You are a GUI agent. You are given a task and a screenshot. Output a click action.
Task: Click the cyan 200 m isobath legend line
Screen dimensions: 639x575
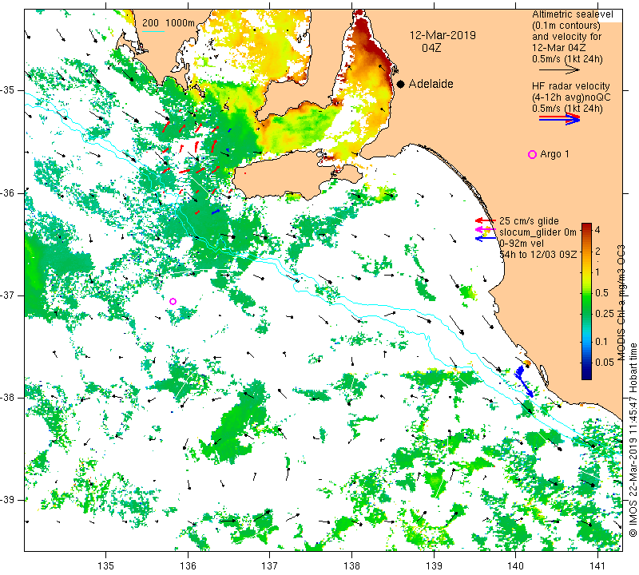(x=153, y=31)
